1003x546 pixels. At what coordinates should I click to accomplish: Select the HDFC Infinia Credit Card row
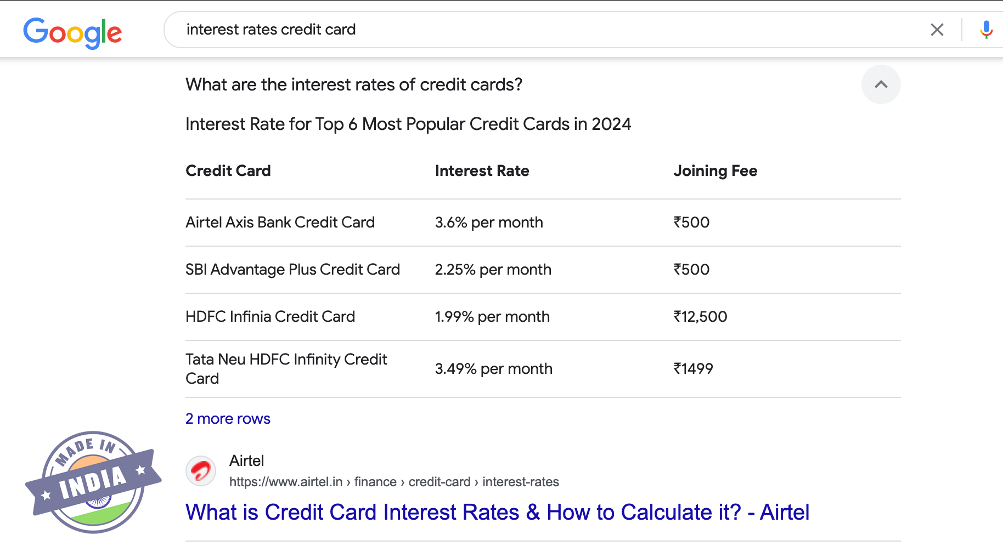(x=270, y=317)
